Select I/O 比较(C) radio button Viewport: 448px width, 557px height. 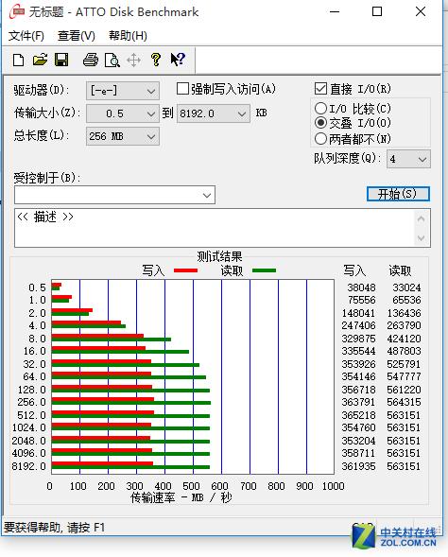[x=320, y=108]
